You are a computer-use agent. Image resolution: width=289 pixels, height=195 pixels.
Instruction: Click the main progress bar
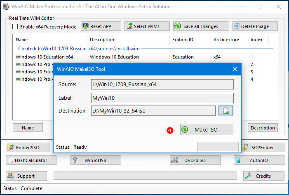coord(145,176)
